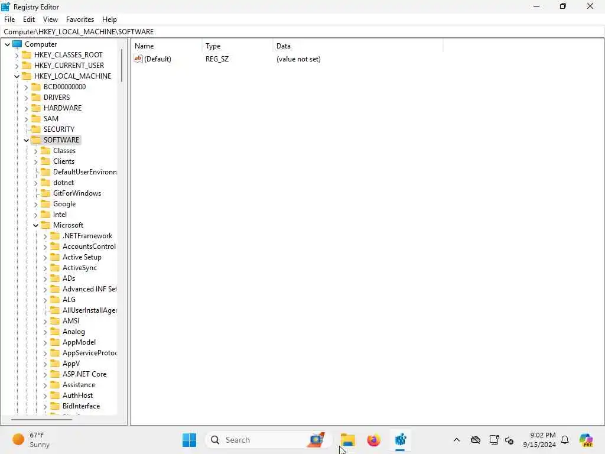The image size is (605, 454).
Task: Expand the HARDWARE key chevron
Action: coord(26,109)
